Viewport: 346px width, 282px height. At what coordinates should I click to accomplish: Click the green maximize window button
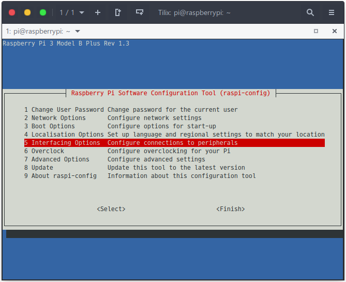43,12
